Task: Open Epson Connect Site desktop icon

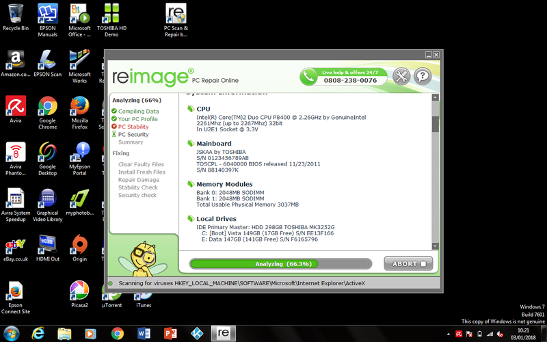Action: (x=15, y=298)
